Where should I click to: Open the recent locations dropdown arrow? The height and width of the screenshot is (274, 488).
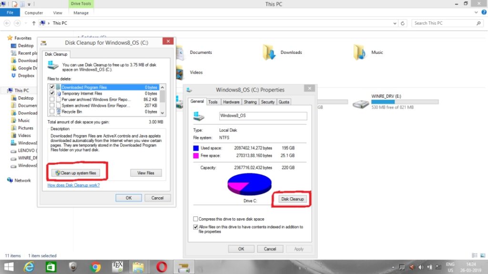tap(26, 23)
